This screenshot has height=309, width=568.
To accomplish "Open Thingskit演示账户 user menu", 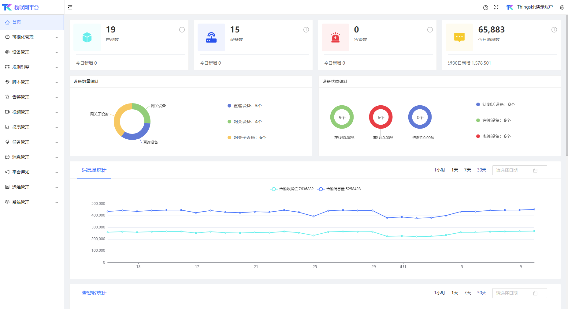I will (x=535, y=7).
